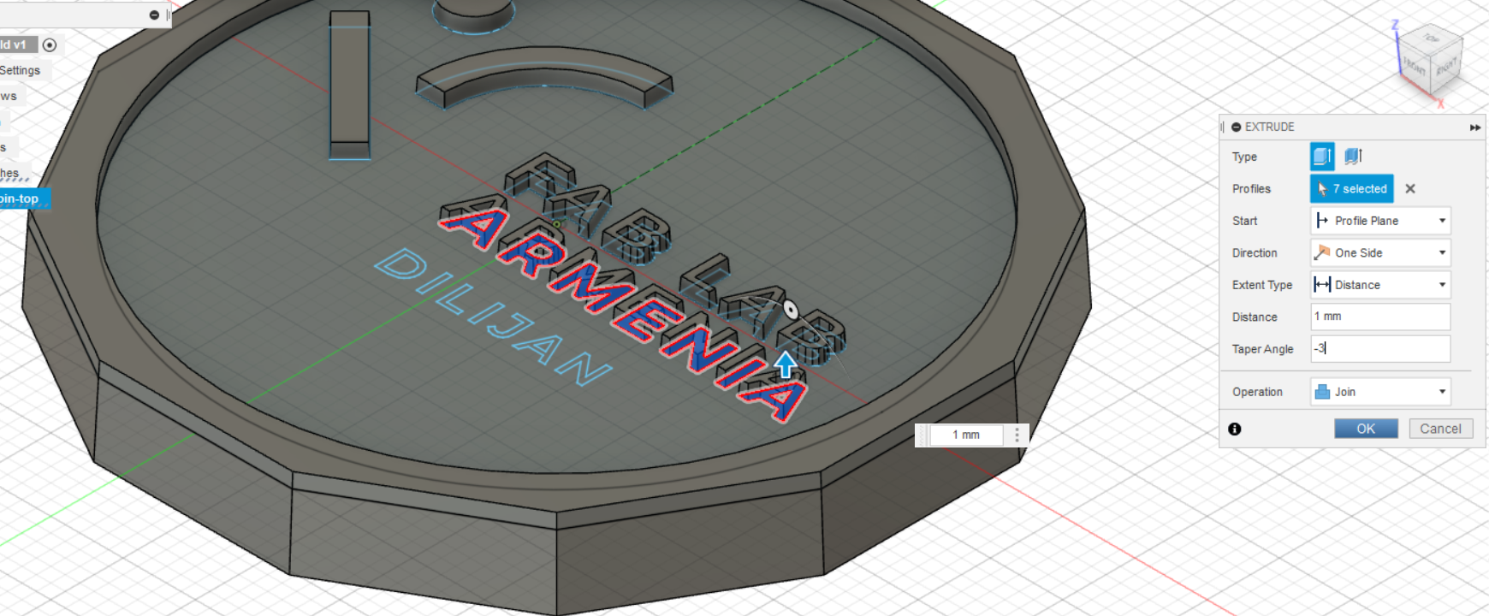Click the RIGHT face of the ViewCube
This screenshot has width=1489, height=616.
(x=1446, y=68)
